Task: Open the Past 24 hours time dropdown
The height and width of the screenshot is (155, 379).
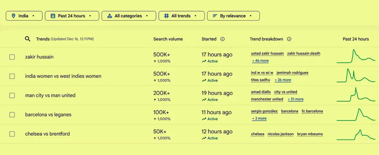Action: click(72, 16)
